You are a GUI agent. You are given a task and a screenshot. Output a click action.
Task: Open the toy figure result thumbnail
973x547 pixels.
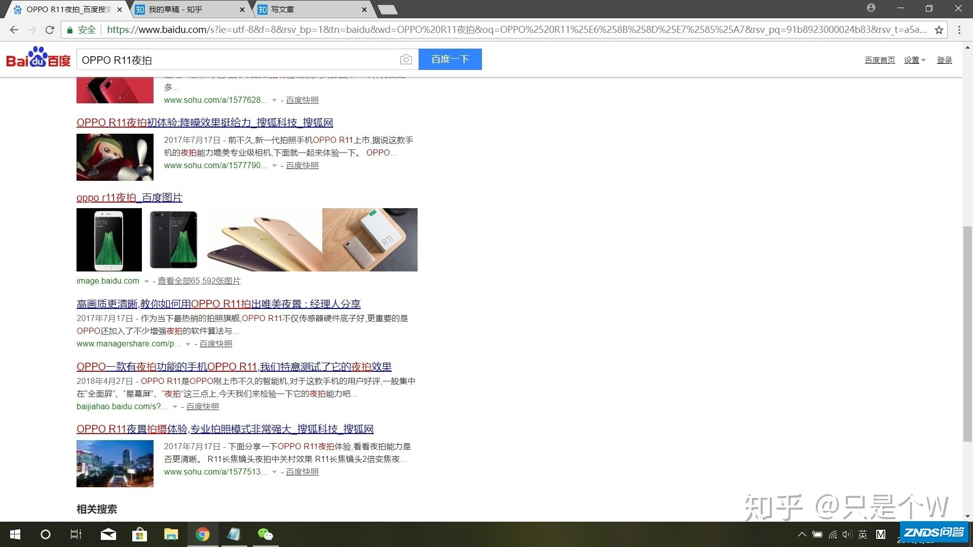click(115, 157)
